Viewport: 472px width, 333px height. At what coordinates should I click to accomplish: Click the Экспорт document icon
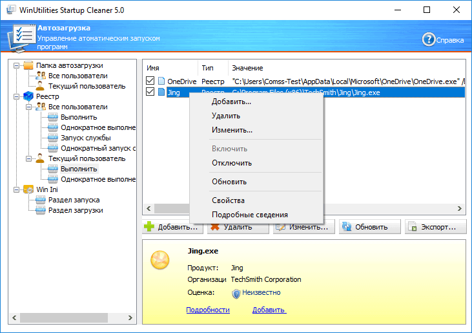coord(413,227)
